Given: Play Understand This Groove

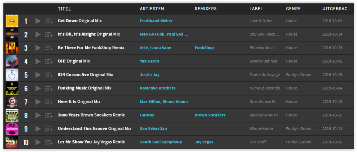Looking at the screenshot, I should [38, 129].
